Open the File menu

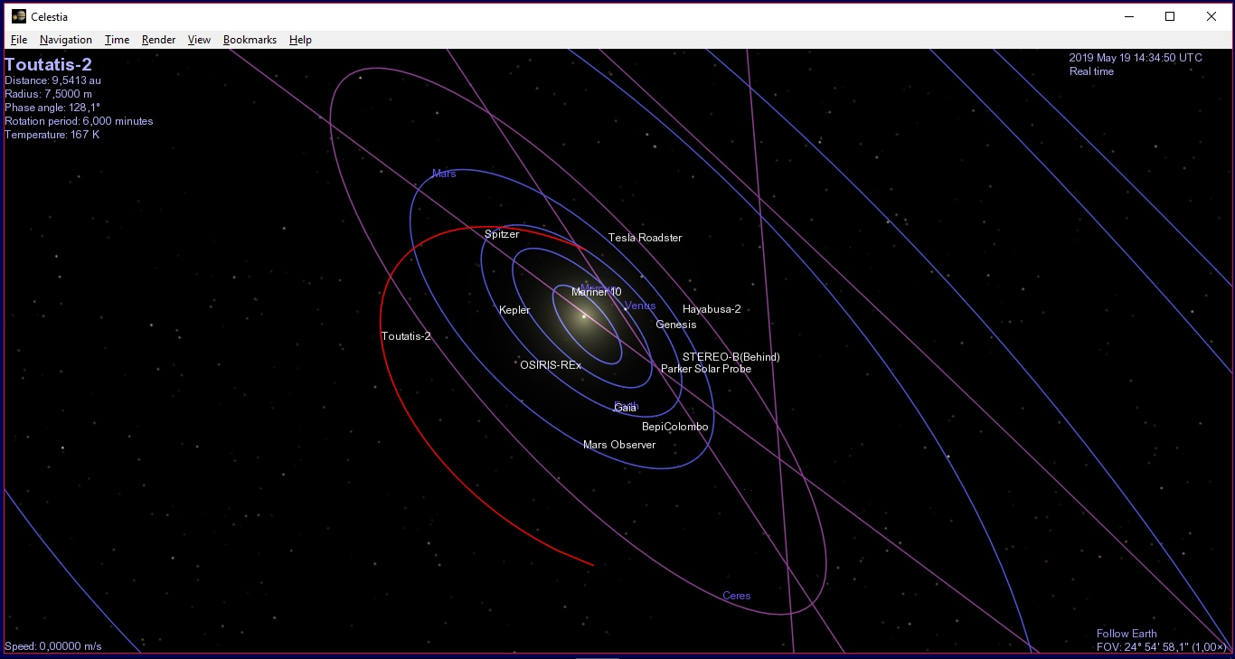pyautogui.click(x=19, y=40)
